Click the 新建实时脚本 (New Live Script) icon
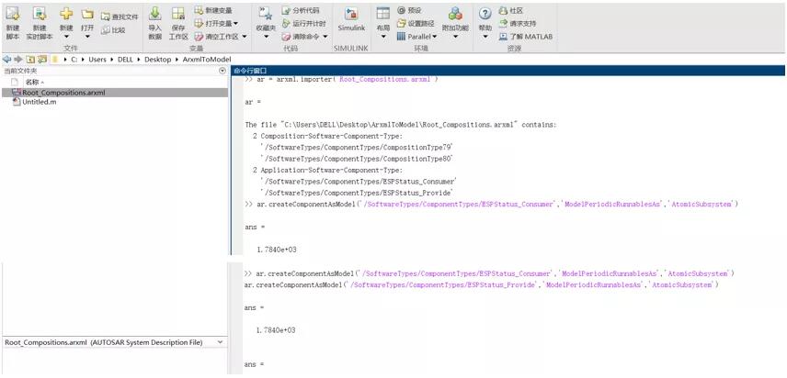This screenshot has width=787, height=378. 40,14
